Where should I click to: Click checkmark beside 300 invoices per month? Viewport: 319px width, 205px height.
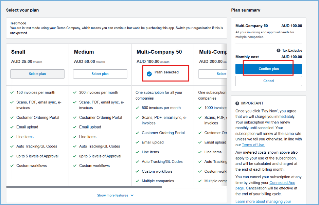tap(75, 92)
